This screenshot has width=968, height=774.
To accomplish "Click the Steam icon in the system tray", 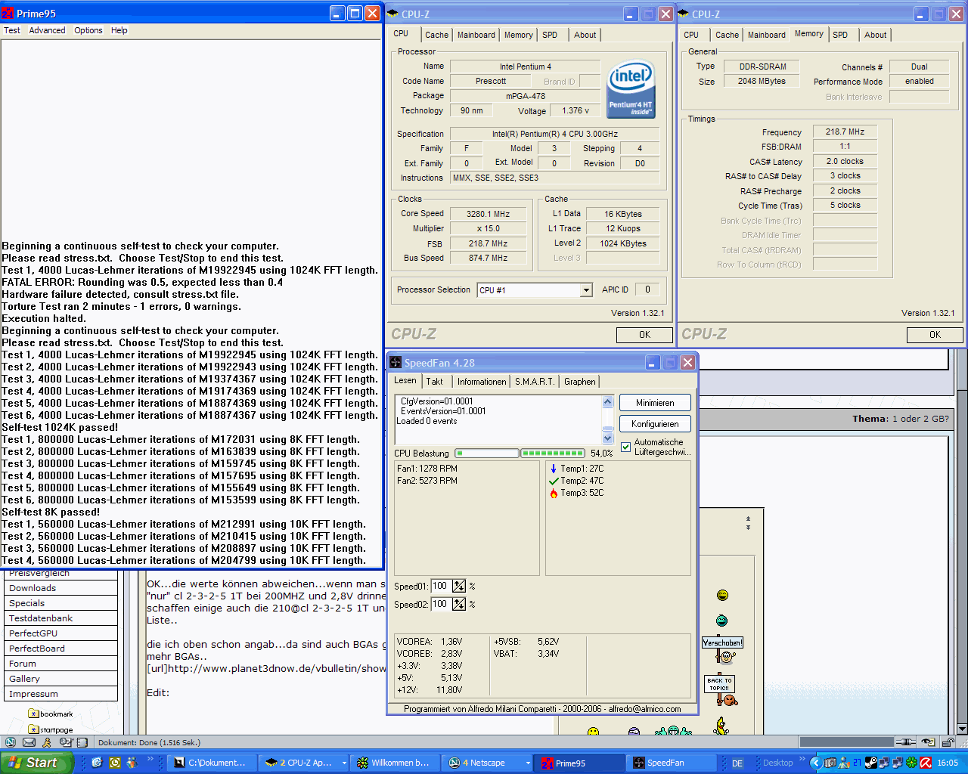I will click(x=871, y=763).
